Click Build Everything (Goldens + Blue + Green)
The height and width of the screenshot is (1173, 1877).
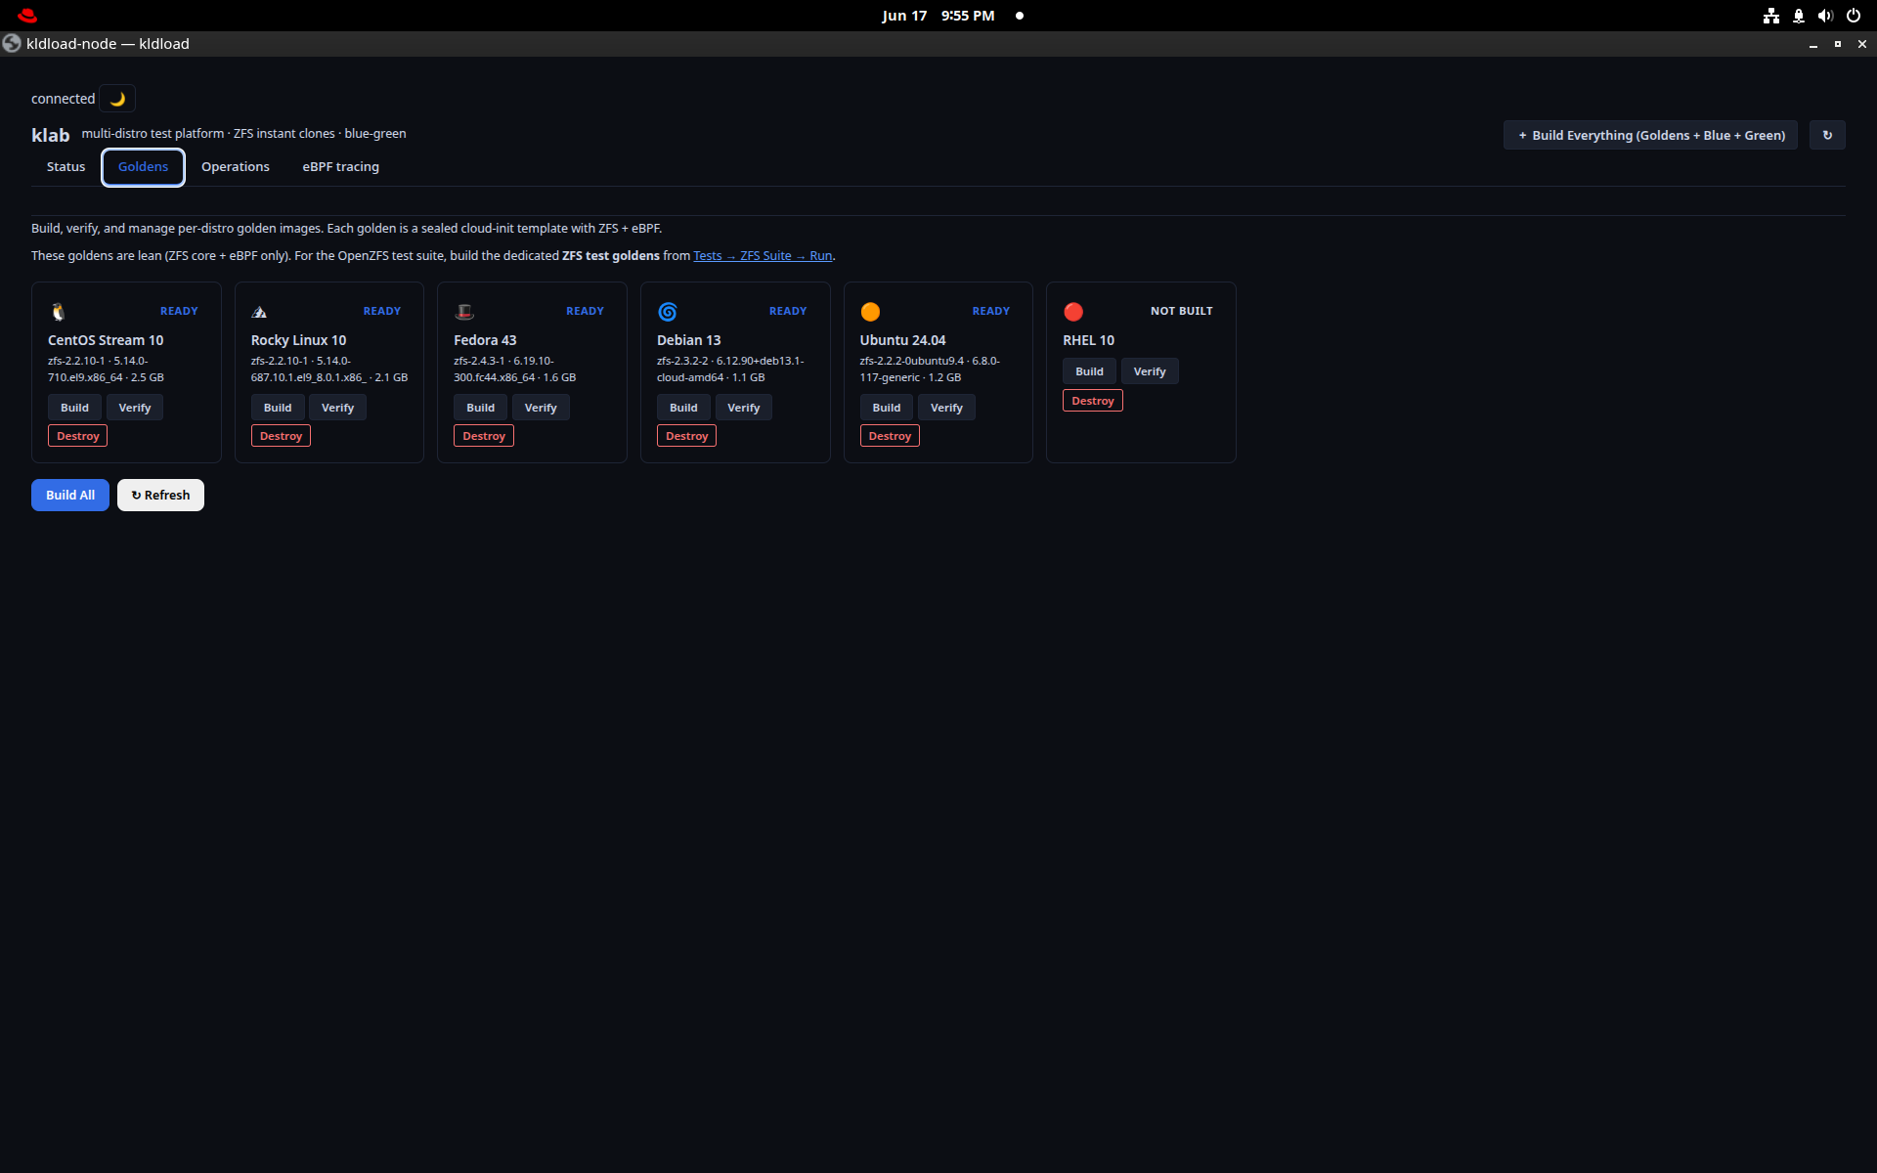pos(1650,135)
